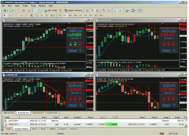Open the Navigator panel icon

coord(29,11)
